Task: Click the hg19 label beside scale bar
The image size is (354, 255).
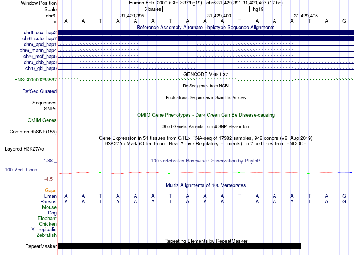Action: click(x=258, y=9)
